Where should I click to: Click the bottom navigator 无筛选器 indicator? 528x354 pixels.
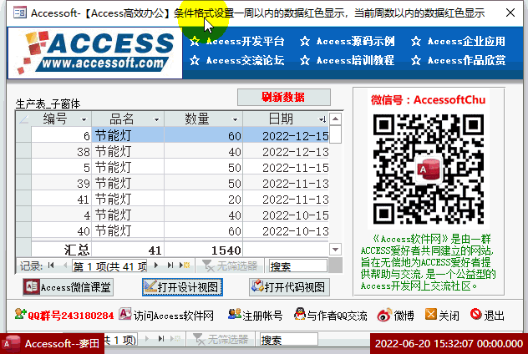tap(221, 340)
